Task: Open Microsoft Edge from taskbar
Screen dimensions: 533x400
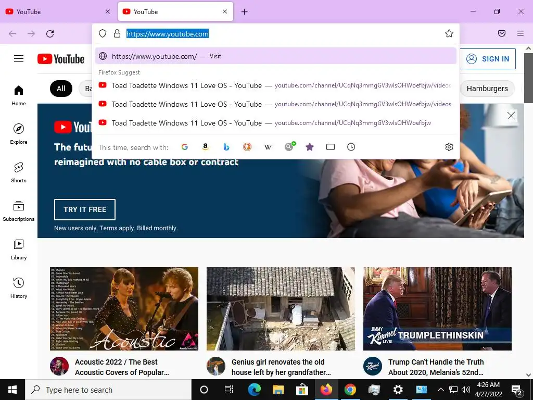Action: coord(254,390)
